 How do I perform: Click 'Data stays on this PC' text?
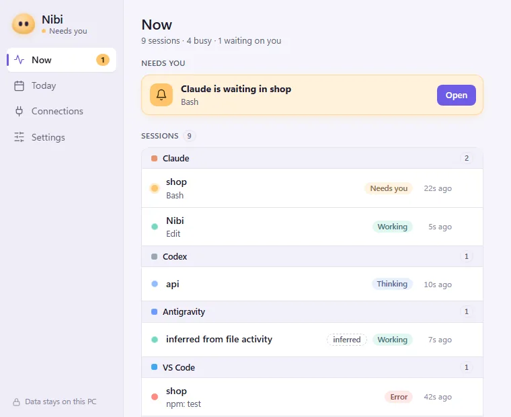click(61, 402)
